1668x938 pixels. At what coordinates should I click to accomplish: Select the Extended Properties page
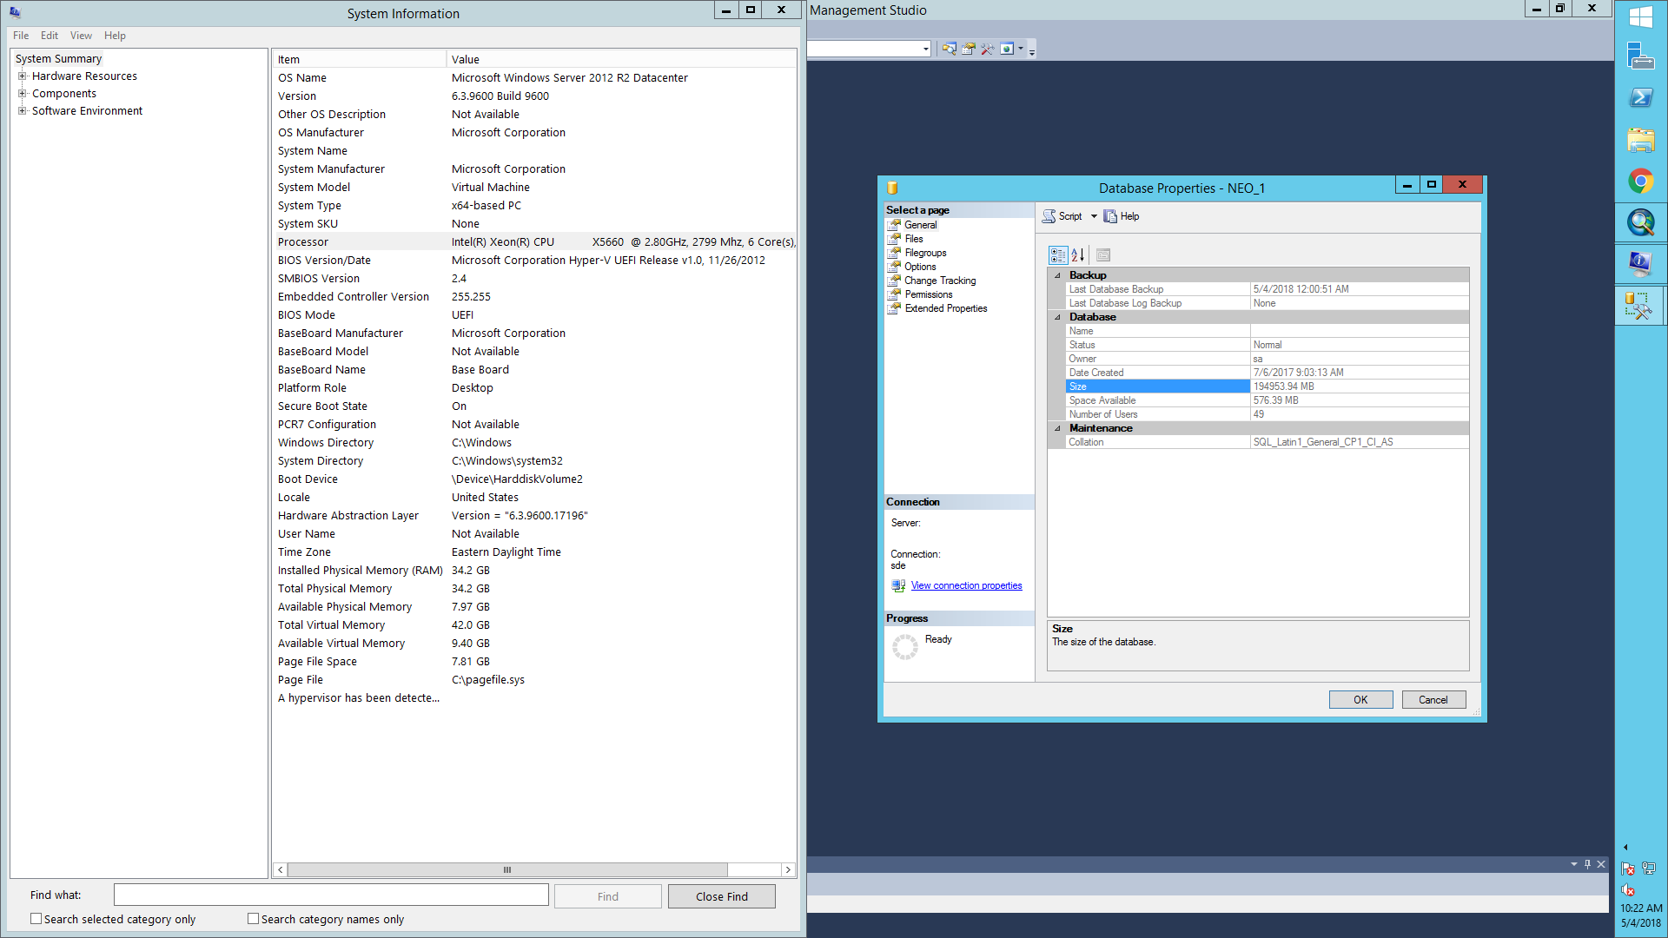945,308
